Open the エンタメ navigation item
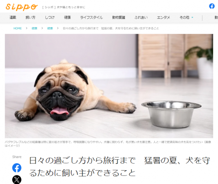The image size is (218, 184). tap(163, 17)
